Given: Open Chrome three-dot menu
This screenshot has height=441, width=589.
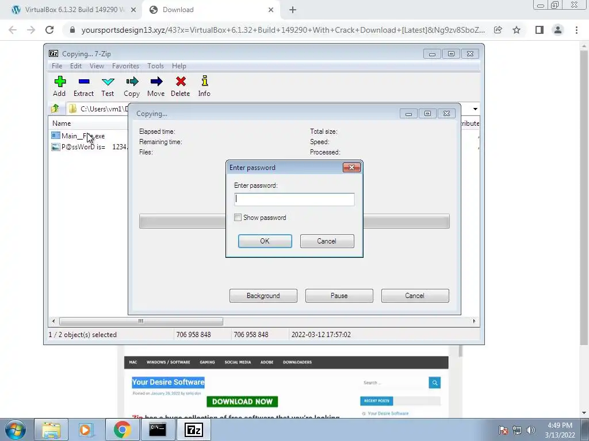Looking at the screenshot, I should [x=576, y=30].
